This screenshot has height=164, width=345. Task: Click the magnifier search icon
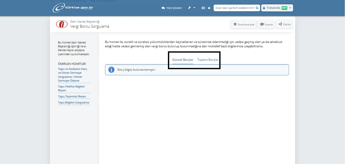[x=257, y=8]
